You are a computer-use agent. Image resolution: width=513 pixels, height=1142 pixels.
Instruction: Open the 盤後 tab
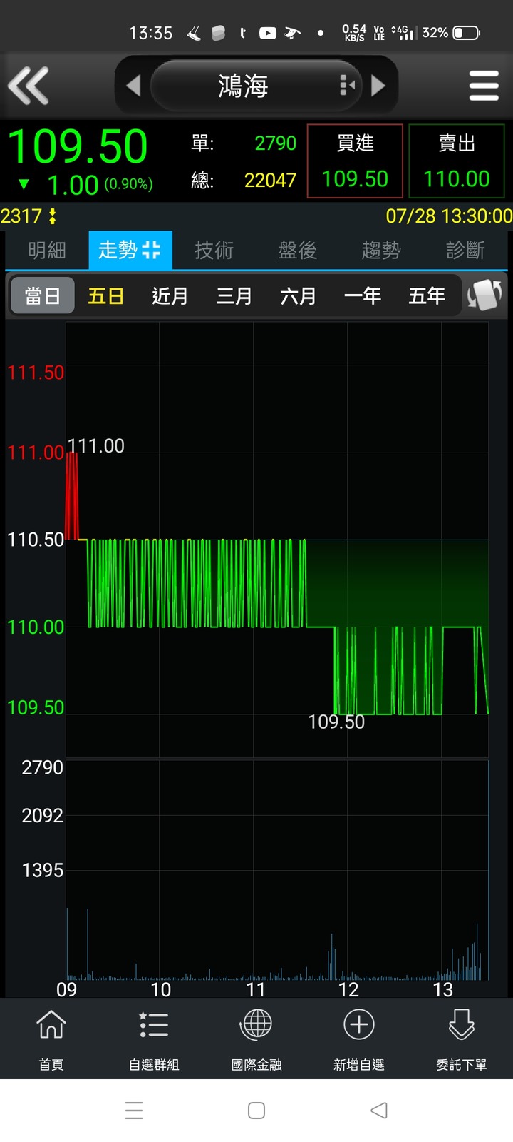click(298, 250)
